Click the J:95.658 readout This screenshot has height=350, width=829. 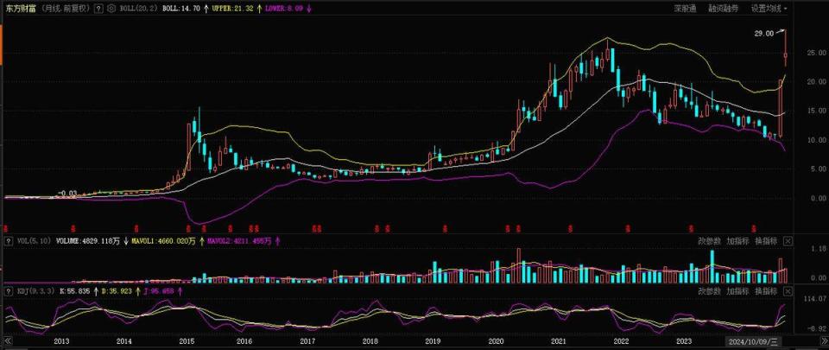coord(159,291)
